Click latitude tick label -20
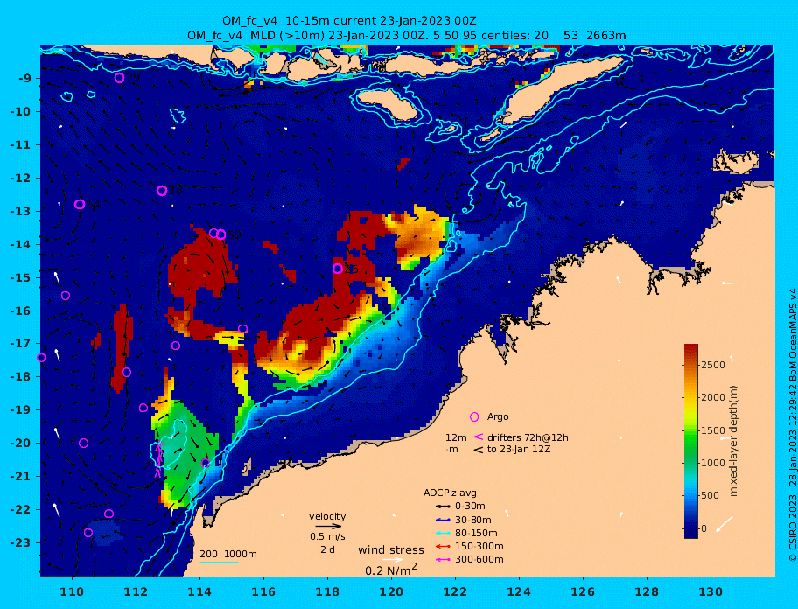 click(20, 443)
